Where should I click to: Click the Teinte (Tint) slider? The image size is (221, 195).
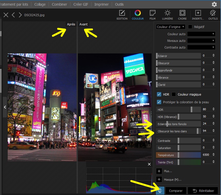pyautogui.click(x=178, y=162)
